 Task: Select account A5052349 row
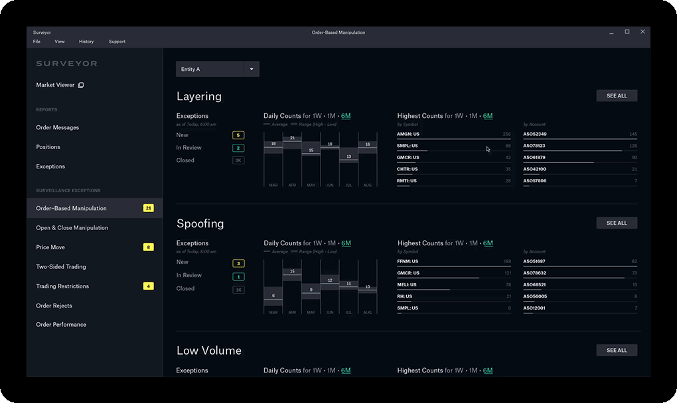pos(580,135)
